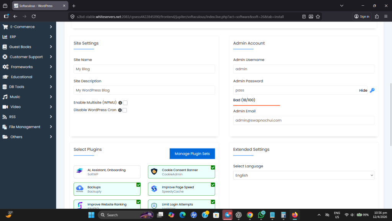Click the Music note icon
The width and height of the screenshot is (392, 221).
click(5, 97)
